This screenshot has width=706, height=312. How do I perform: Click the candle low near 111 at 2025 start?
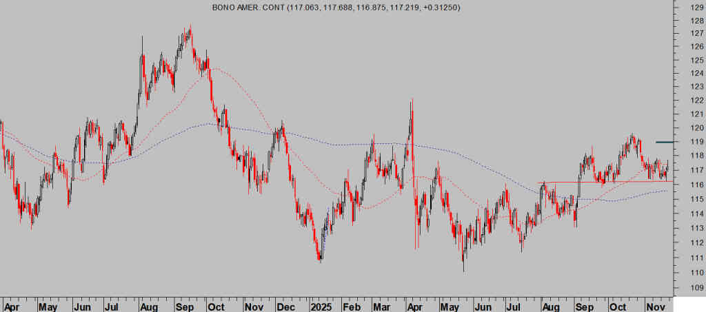pyautogui.click(x=320, y=258)
